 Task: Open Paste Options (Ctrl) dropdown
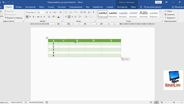[126, 59]
